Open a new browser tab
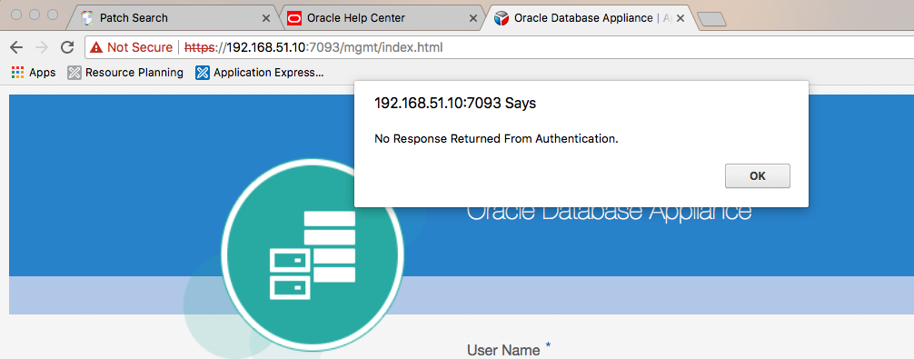The image size is (914, 359). click(x=711, y=19)
